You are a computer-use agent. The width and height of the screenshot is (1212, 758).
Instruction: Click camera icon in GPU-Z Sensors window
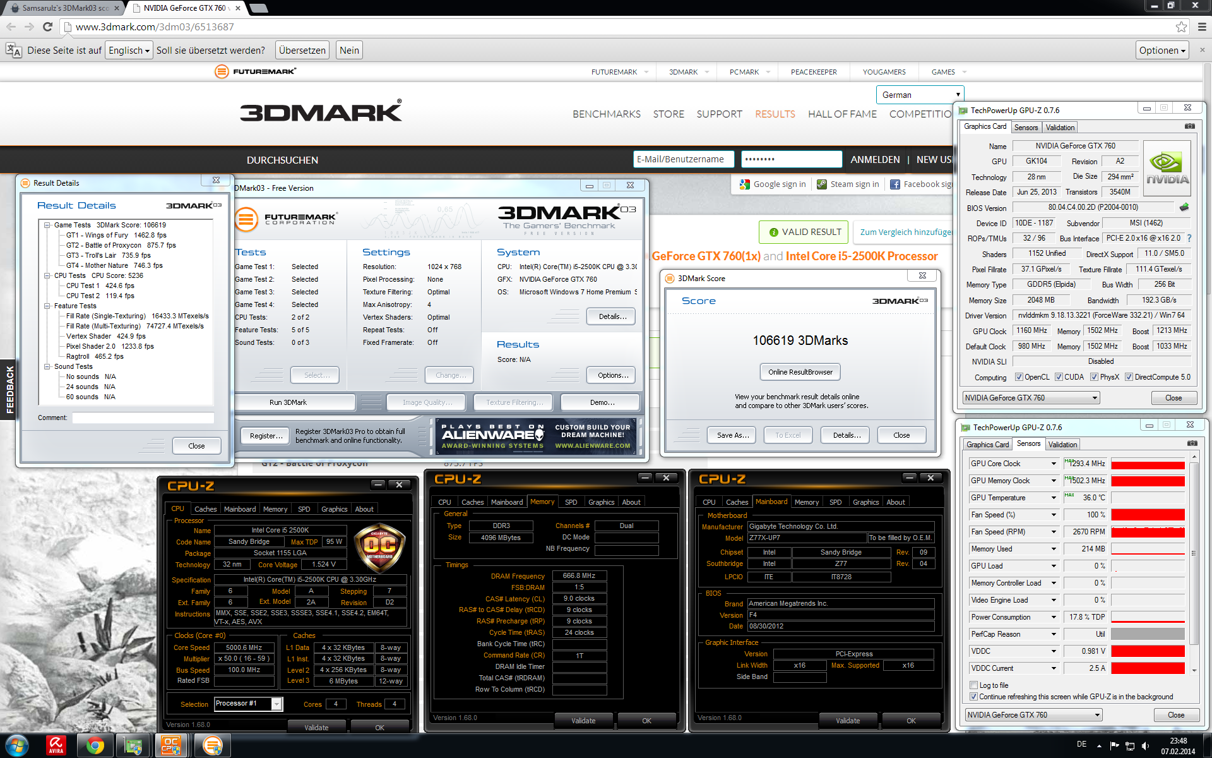pos(1192,443)
